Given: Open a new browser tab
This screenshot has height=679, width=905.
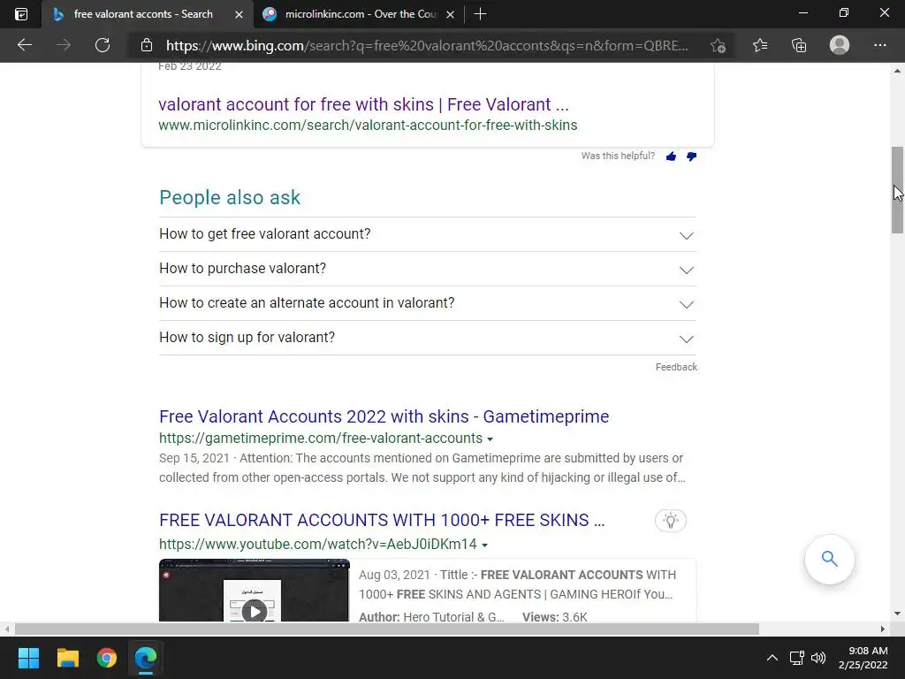Looking at the screenshot, I should (480, 14).
